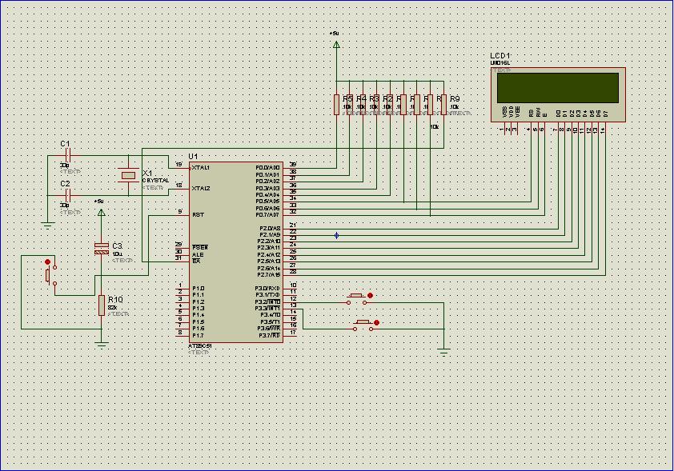The width and height of the screenshot is (674, 471).
Task: Click the reset push button beside C3
Action: pos(50,273)
